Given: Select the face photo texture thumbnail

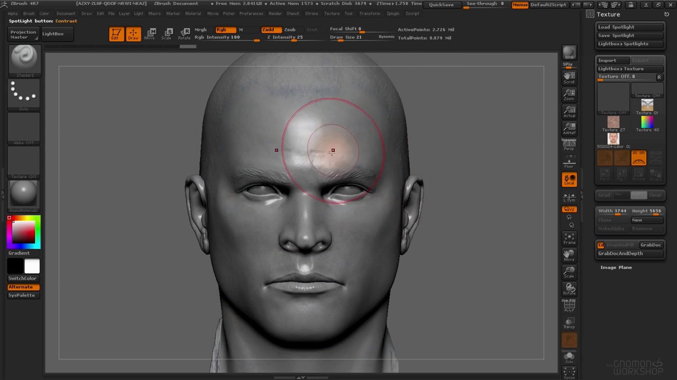Looking at the screenshot, I should coord(614,140).
